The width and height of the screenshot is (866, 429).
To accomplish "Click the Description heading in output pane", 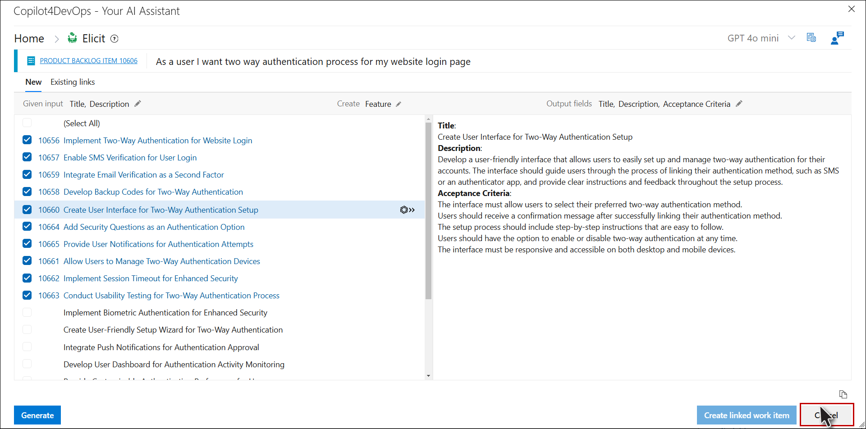I will [x=459, y=148].
